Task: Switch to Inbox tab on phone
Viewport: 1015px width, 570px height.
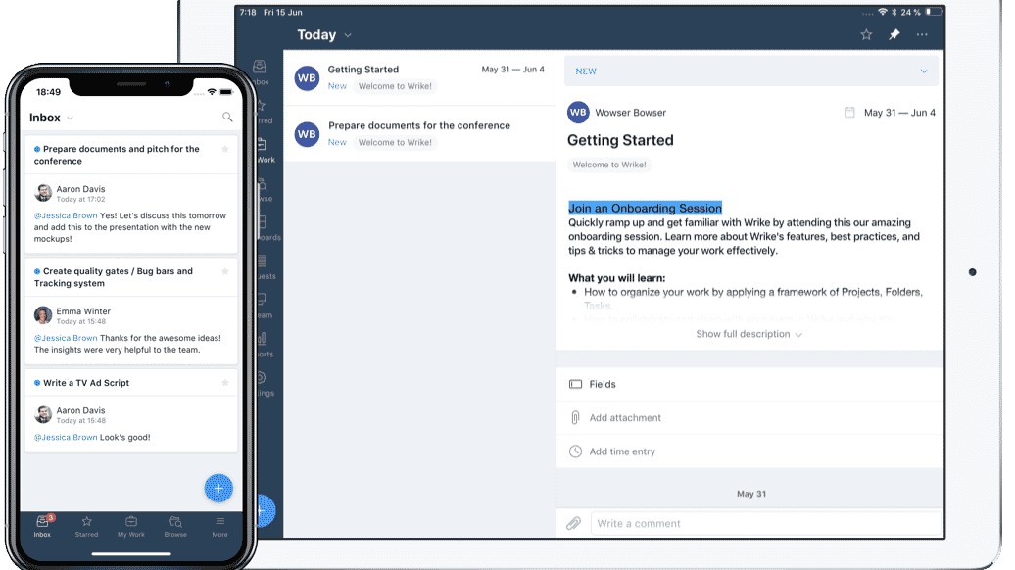Action: [43, 526]
